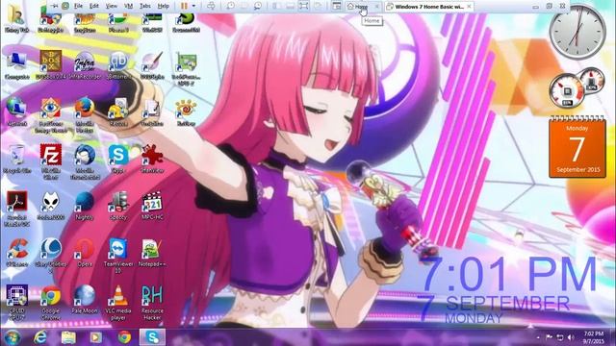616x346 pixels.
Task: Take a snapshot using the clock icon
Action: click(231, 6)
